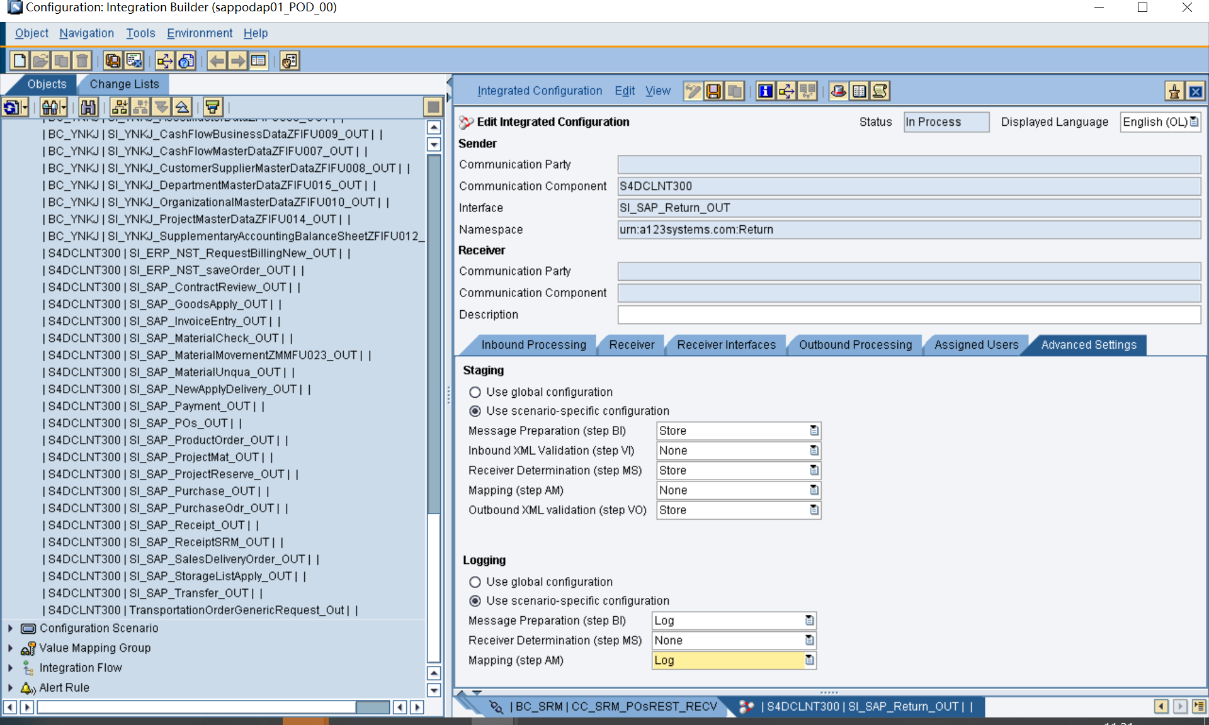Click the Save All floppy disks icon
Image resolution: width=1209 pixels, height=725 pixels.
[113, 61]
